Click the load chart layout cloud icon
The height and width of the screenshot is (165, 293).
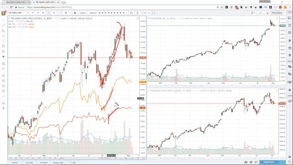[260, 13]
